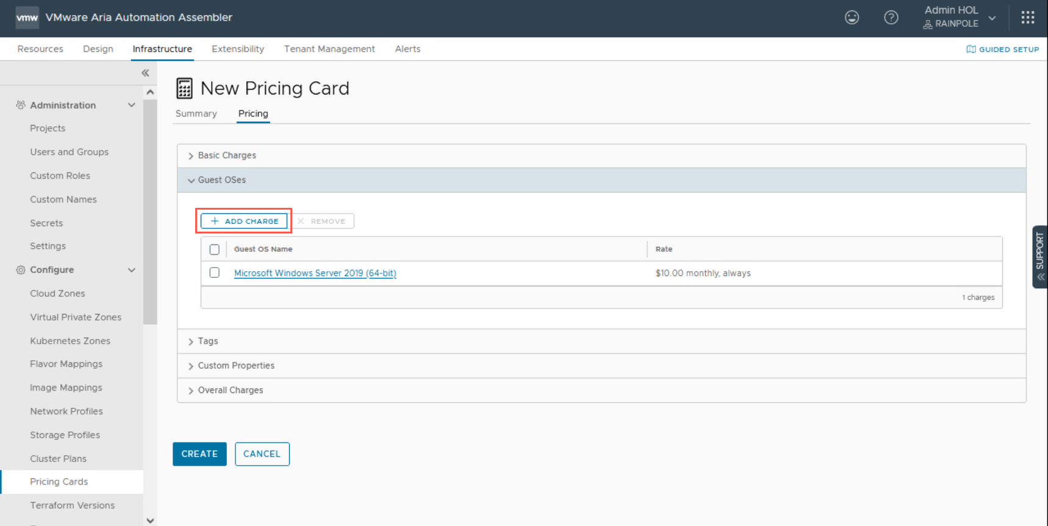The width and height of the screenshot is (1048, 526).
Task: Check the Windows Server 2019 row checkbox
Action: (x=214, y=272)
